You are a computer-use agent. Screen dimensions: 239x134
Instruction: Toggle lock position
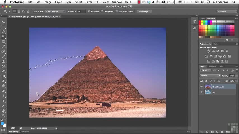pyautogui.click(x=214, y=81)
